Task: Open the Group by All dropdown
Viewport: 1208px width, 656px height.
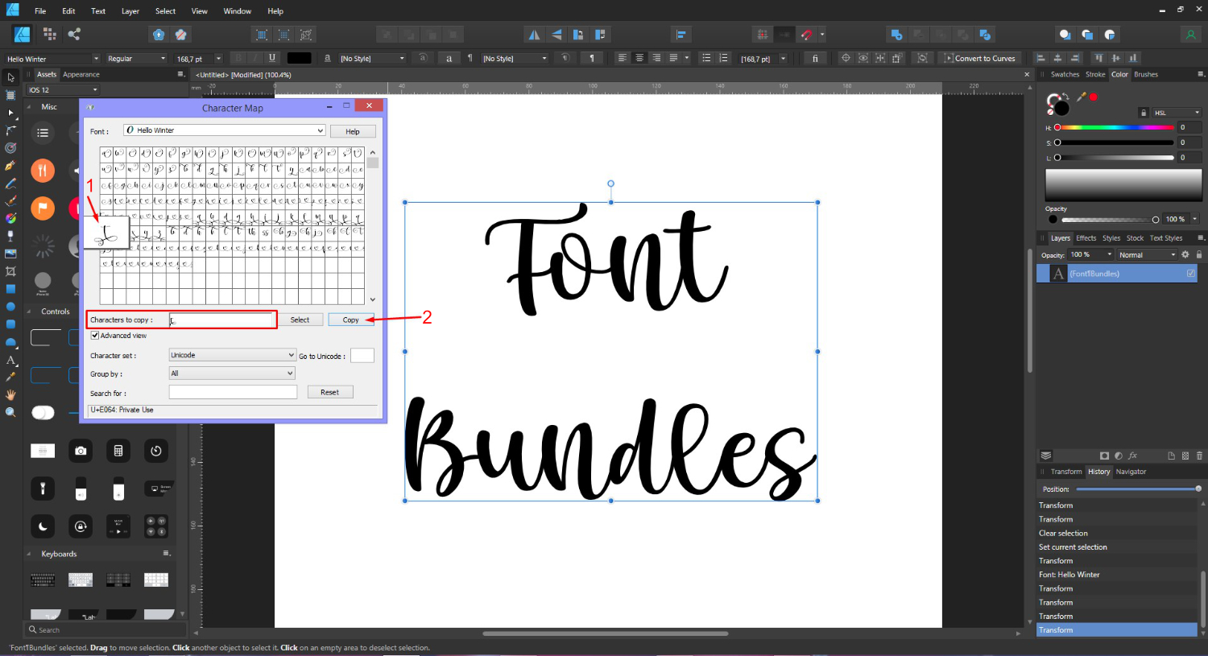Action: click(233, 373)
